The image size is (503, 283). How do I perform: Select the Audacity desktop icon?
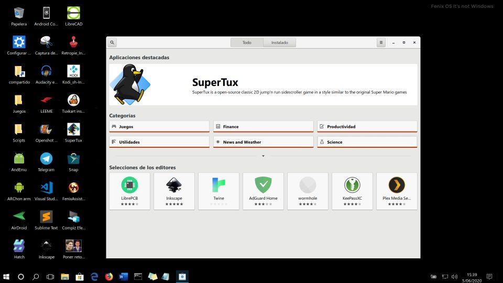click(x=46, y=75)
